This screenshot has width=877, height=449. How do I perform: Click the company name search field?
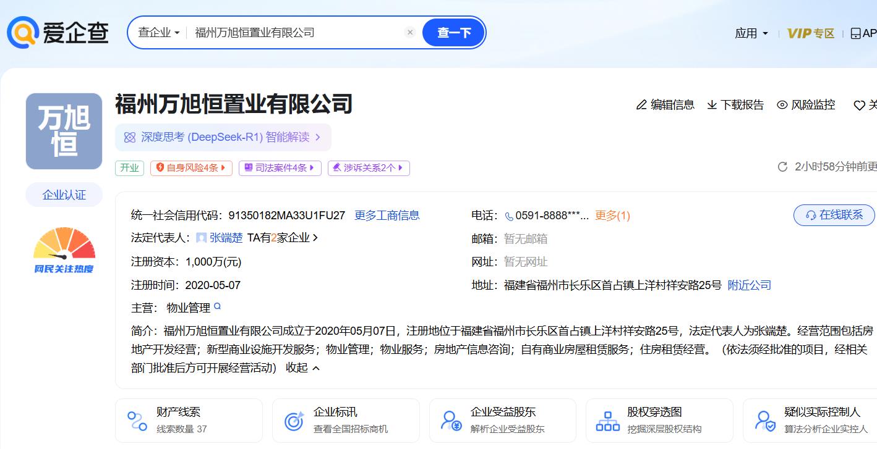pyautogui.click(x=296, y=33)
